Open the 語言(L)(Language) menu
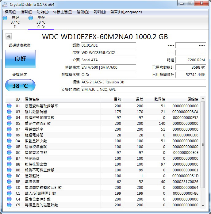Screen dimensions: 211x214 click(126, 12)
